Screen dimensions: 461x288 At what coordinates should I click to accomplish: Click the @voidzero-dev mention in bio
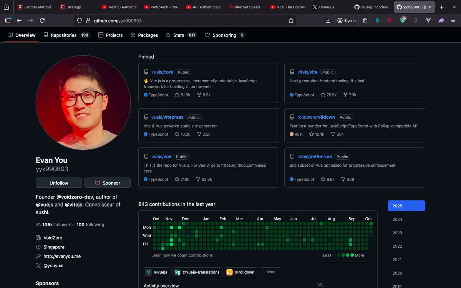pos(75,197)
